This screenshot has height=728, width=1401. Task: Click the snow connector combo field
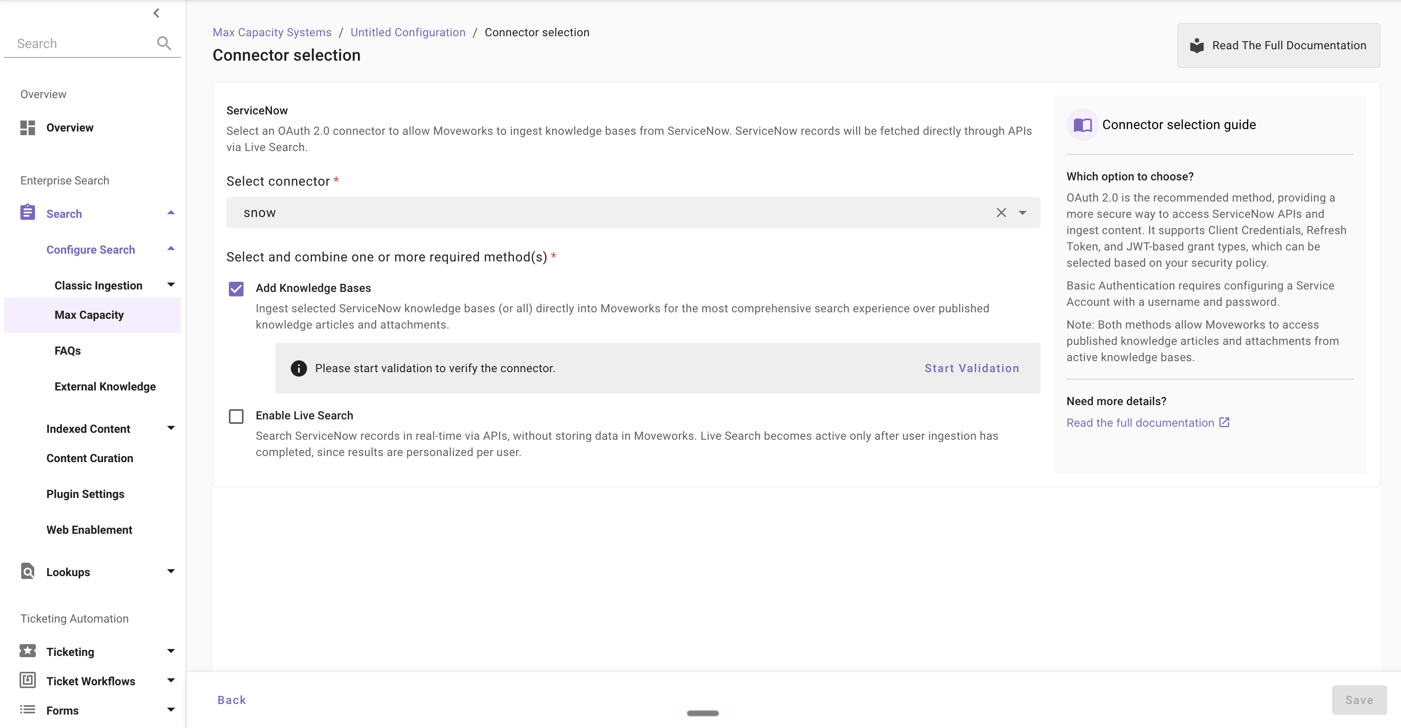click(x=633, y=213)
